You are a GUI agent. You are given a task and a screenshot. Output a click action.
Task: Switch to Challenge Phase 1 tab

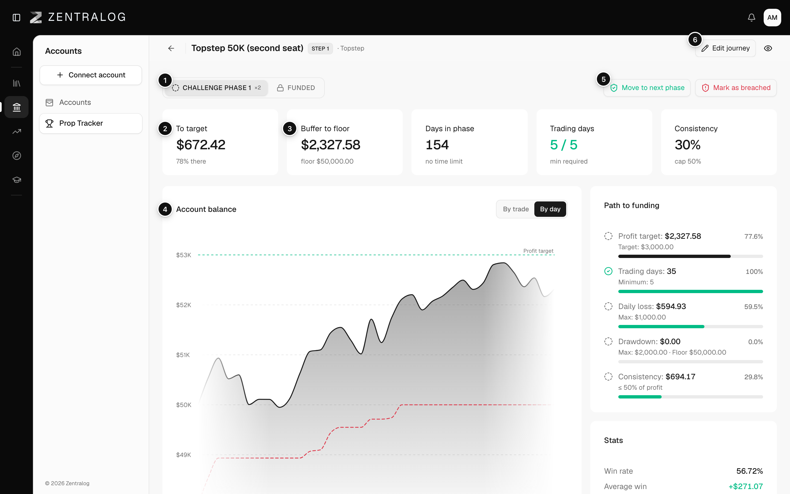tap(216, 88)
